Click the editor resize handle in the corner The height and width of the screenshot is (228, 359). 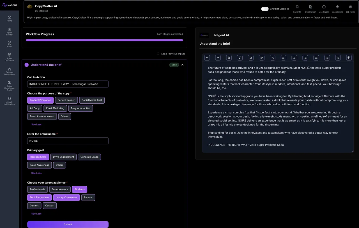click(353, 151)
